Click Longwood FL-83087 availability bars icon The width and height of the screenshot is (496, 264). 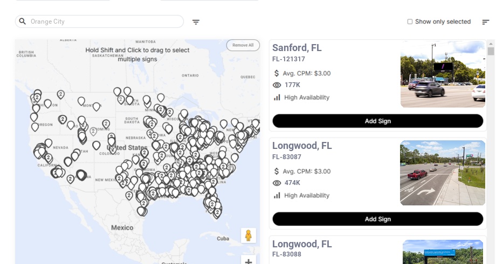(277, 195)
